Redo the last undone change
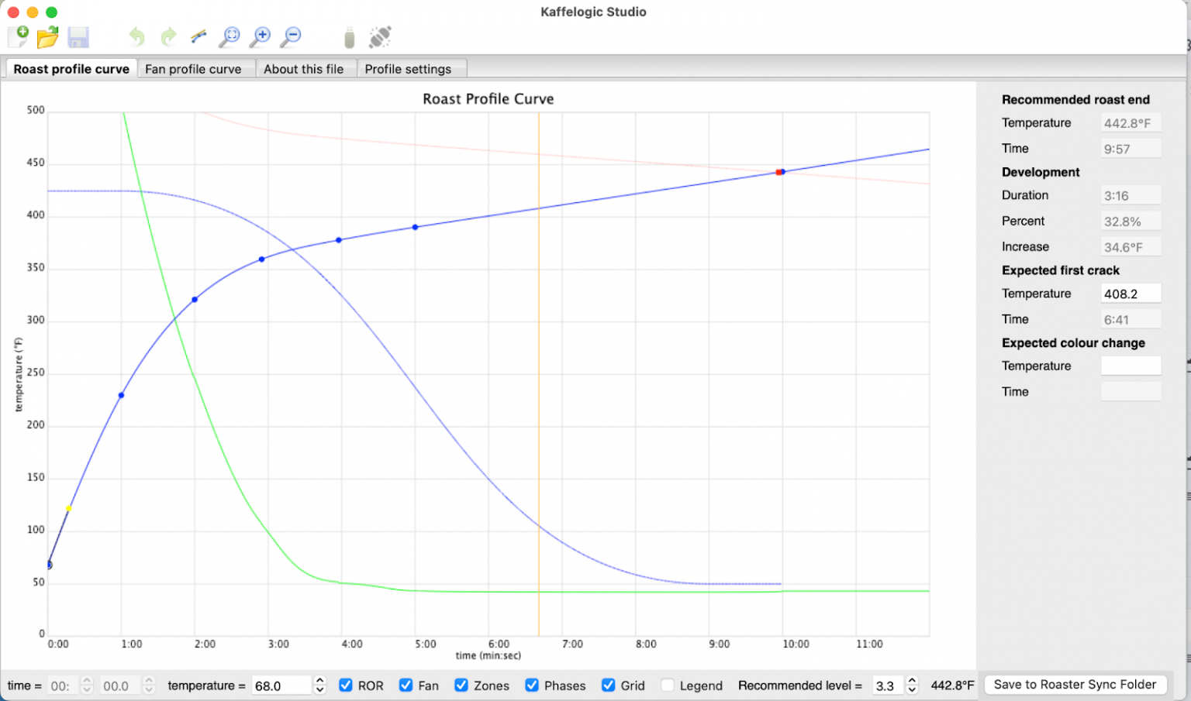 167,36
